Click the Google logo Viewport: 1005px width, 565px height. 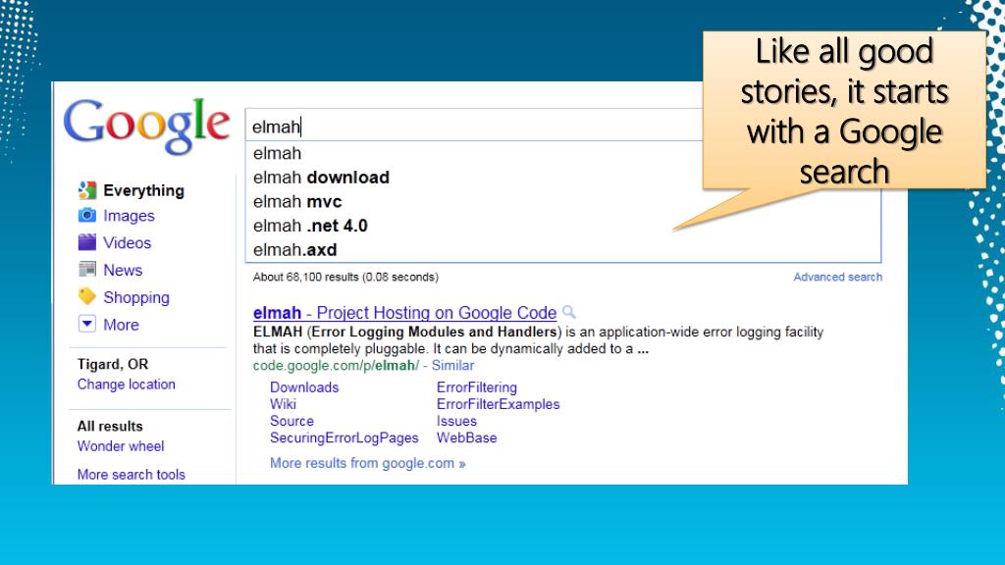[146, 127]
